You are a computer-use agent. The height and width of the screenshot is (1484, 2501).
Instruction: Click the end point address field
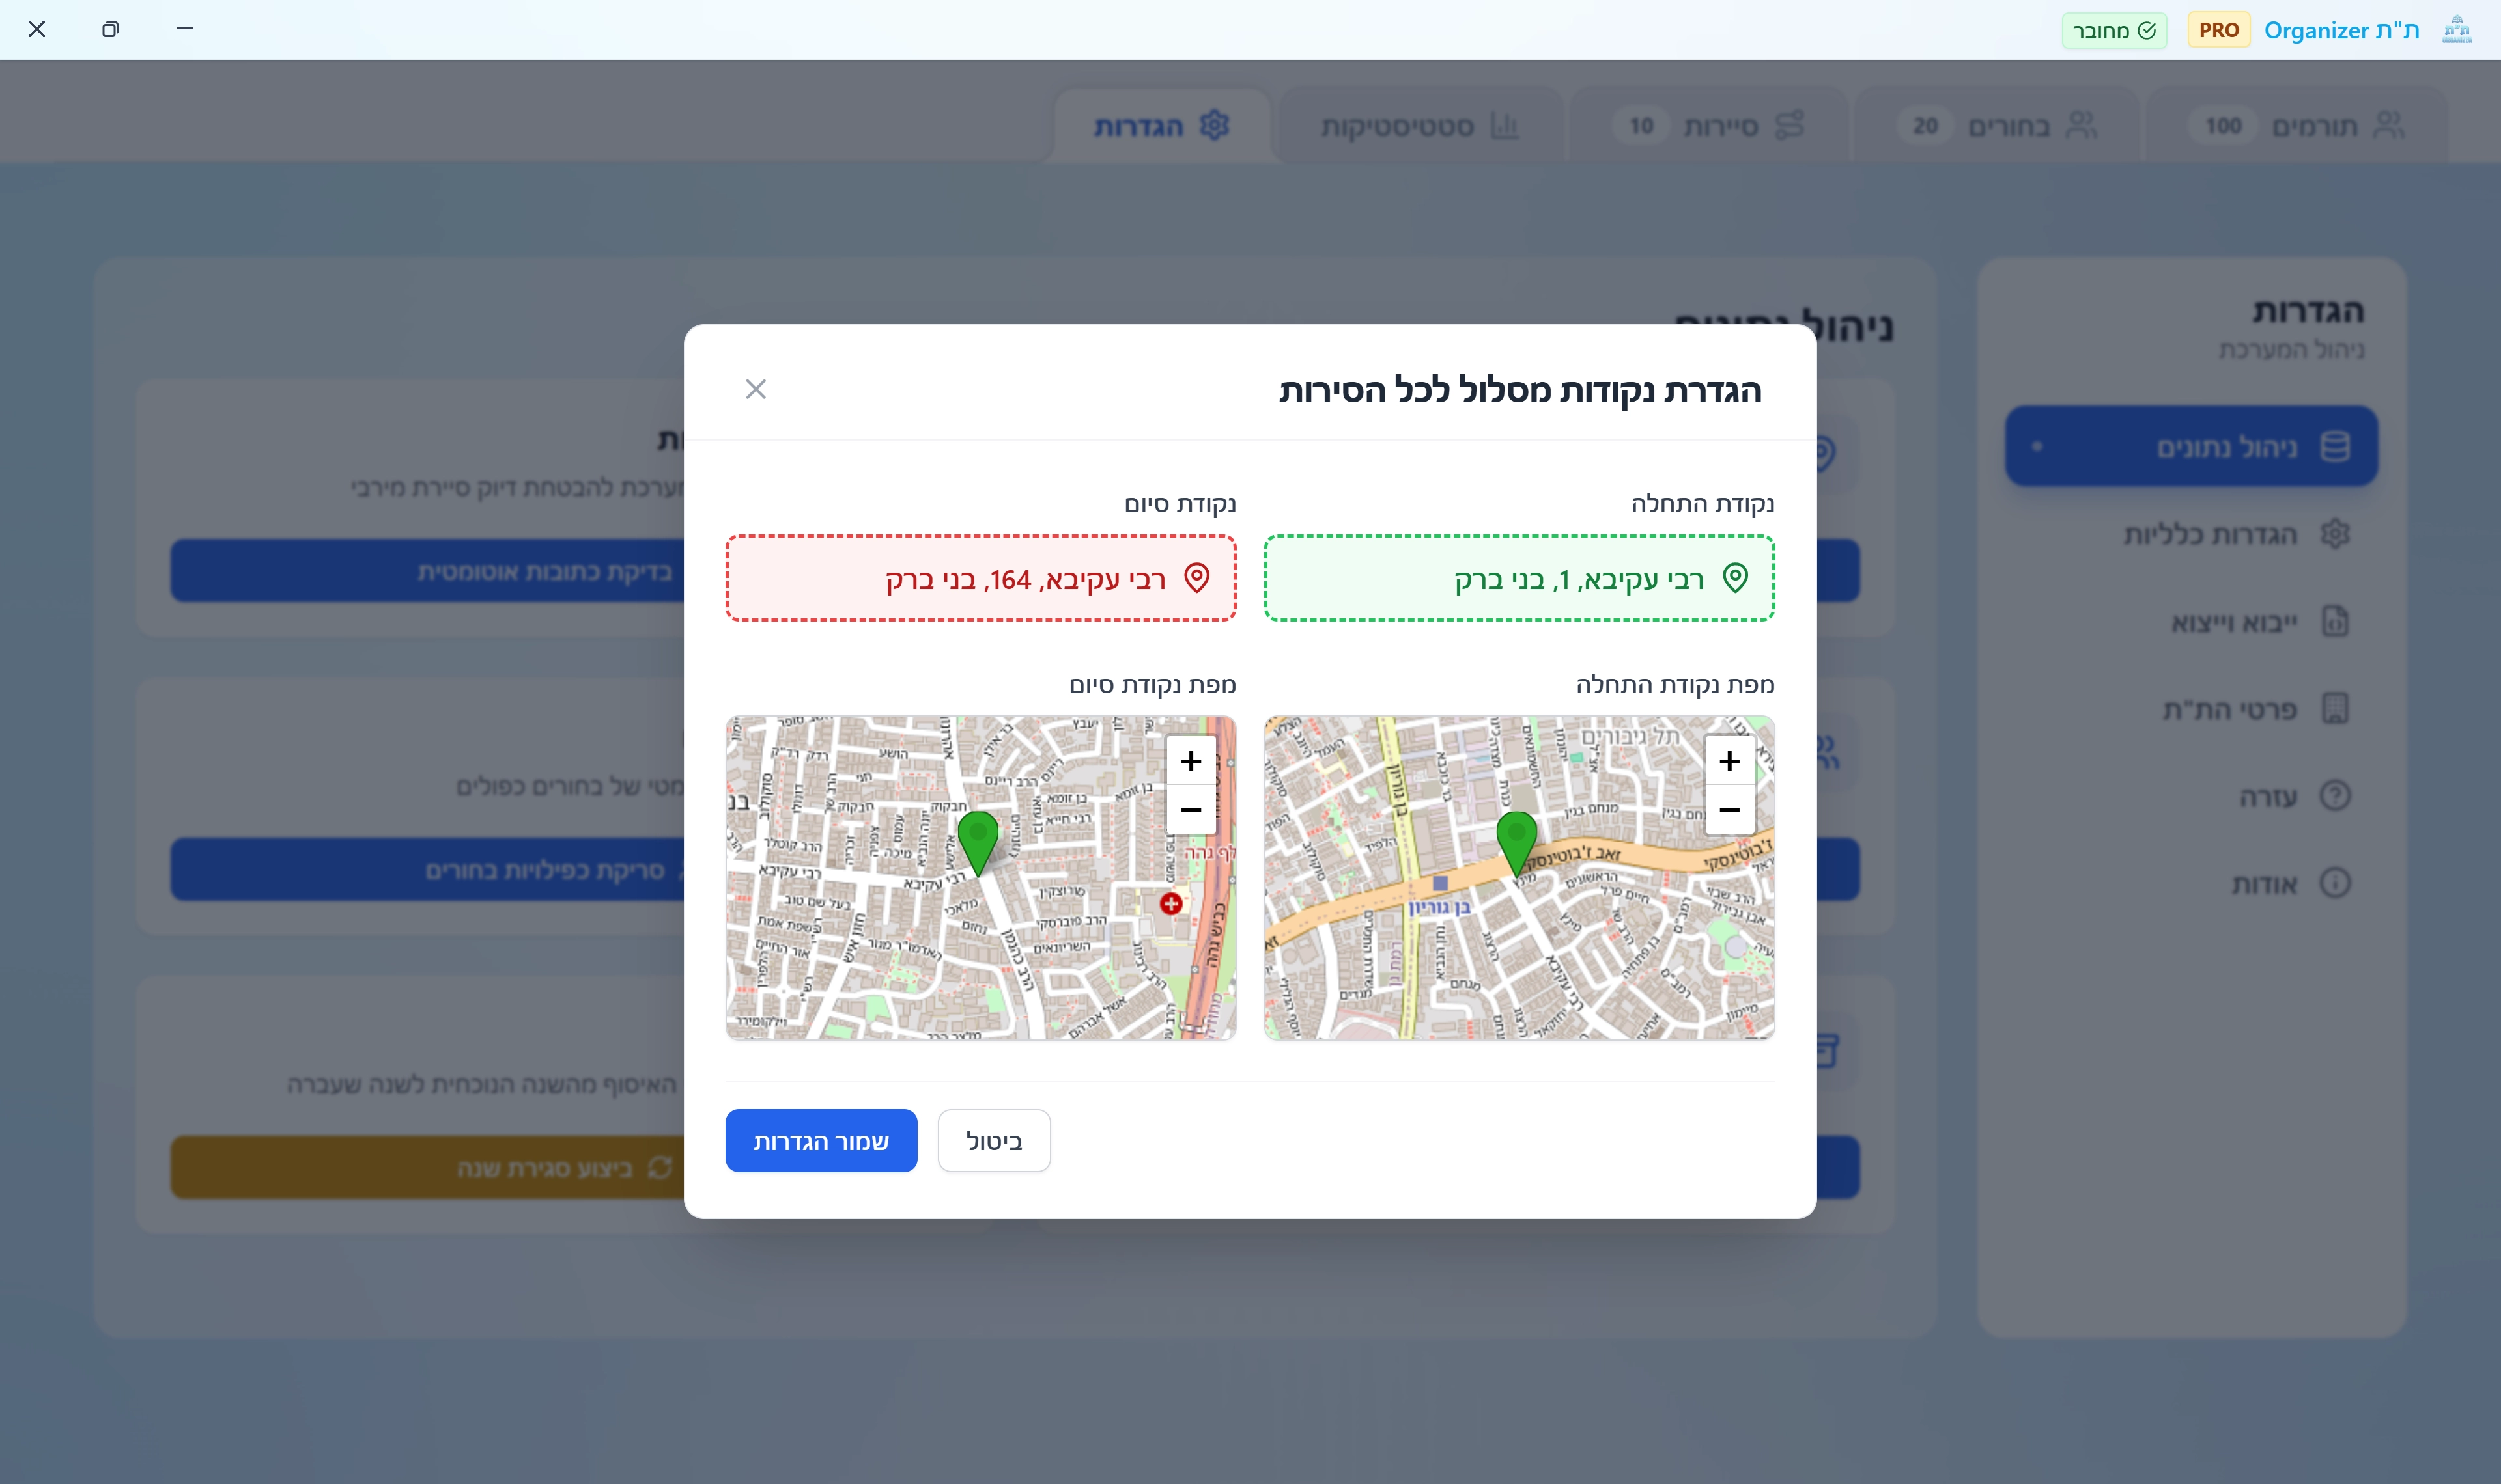pos(980,579)
